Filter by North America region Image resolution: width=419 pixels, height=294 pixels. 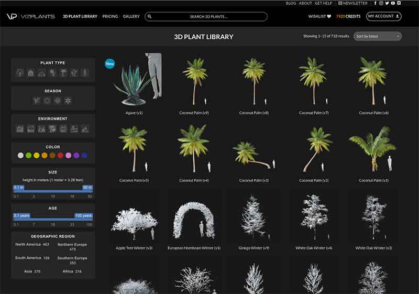[32, 245]
